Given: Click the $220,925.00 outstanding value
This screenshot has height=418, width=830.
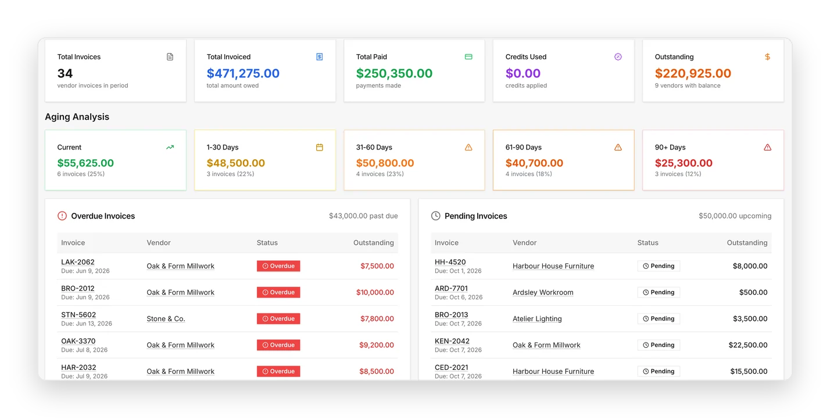Looking at the screenshot, I should (693, 74).
